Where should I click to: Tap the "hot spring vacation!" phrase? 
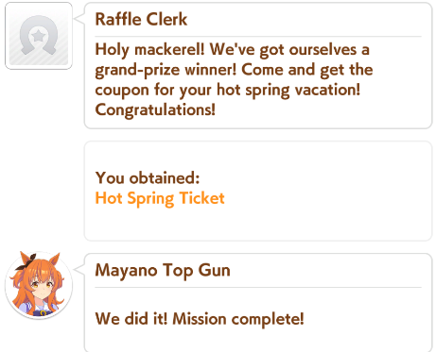click(x=288, y=91)
